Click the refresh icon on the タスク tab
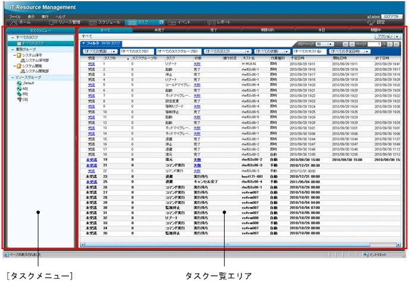 162,23
